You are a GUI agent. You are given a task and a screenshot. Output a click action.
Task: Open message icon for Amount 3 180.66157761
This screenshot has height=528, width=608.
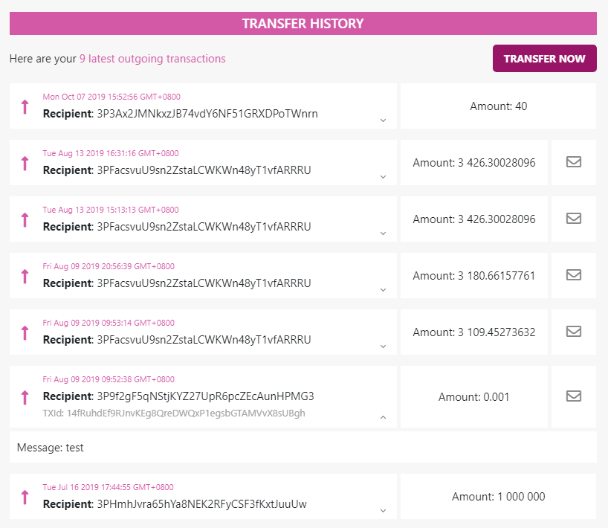[573, 275]
